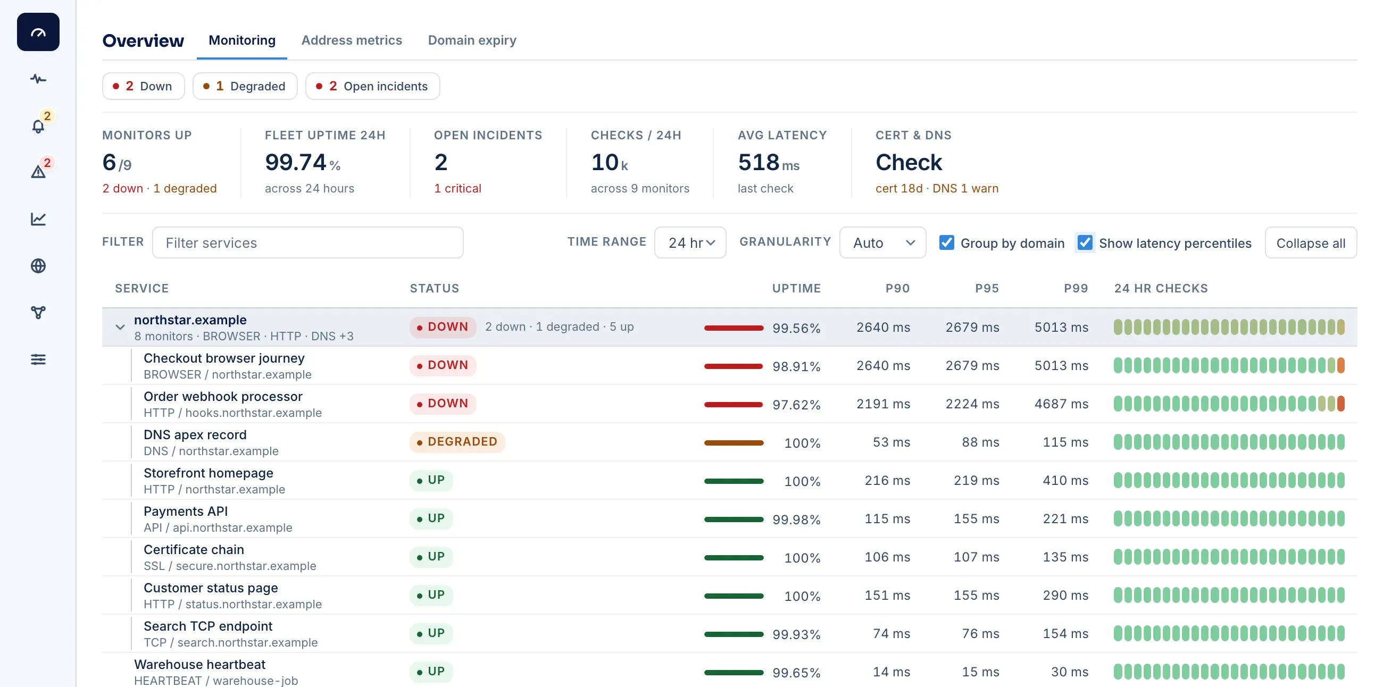
Task: Click the Warehouse heartbeat 24 hr checks strip
Action: tap(1229, 672)
